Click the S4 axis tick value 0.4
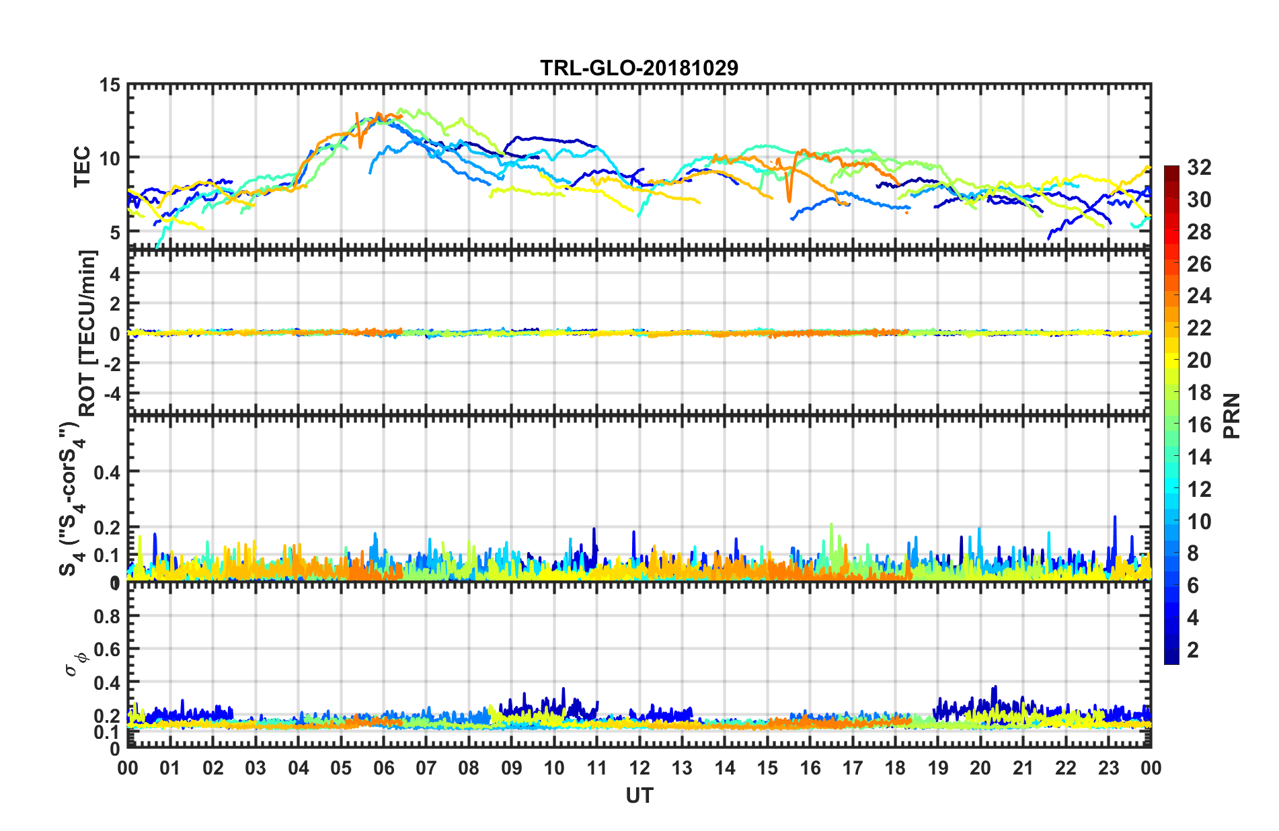The width and height of the screenshot is (1279, 831). [x=107, y=472]
